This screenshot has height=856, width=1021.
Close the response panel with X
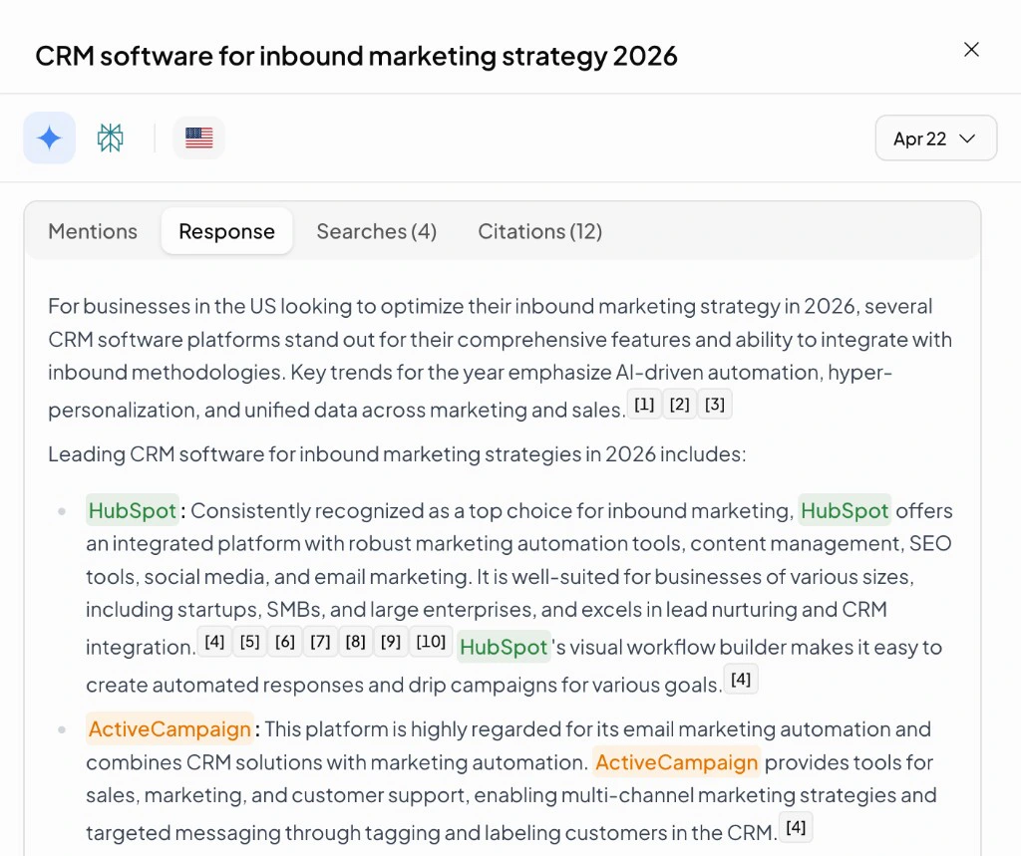click(971, 50)
